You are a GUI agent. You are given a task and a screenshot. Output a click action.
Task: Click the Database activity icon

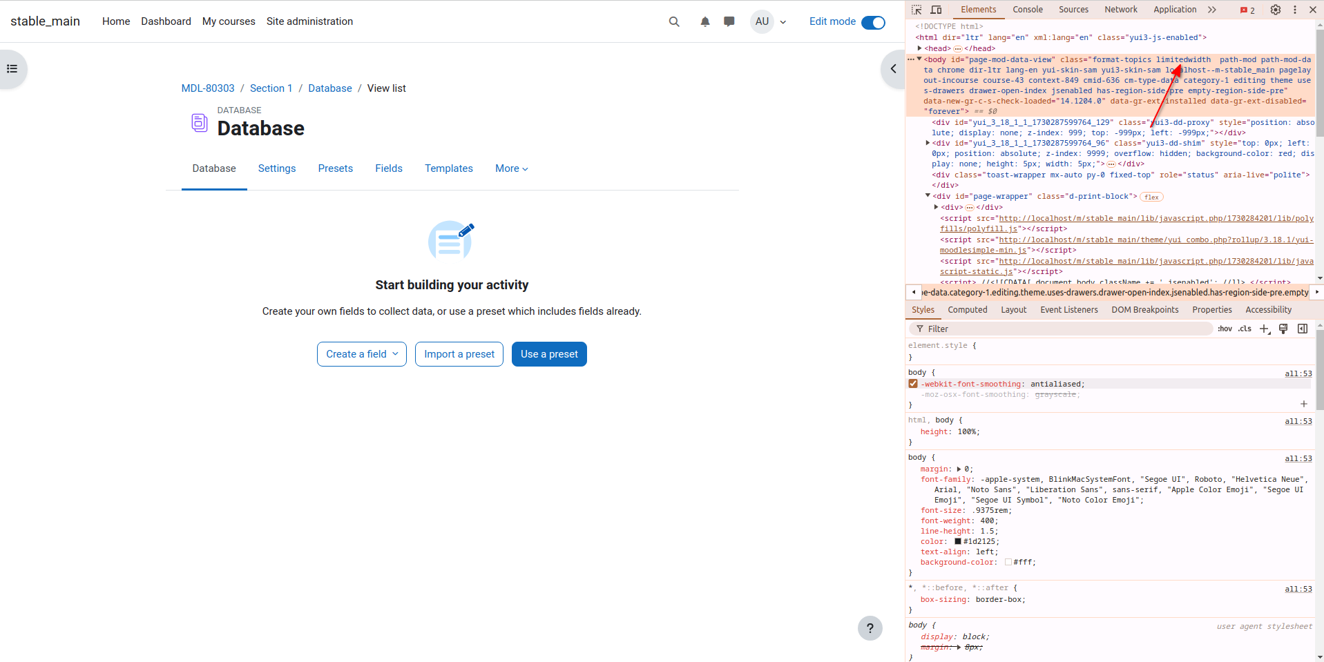(199, 123)
